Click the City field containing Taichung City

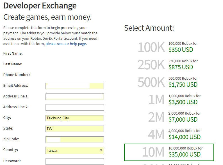[74, 118]
